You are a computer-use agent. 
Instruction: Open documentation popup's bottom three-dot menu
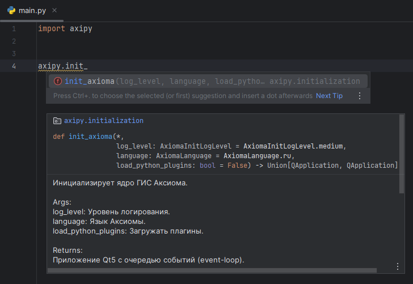(x=397, y=266)
